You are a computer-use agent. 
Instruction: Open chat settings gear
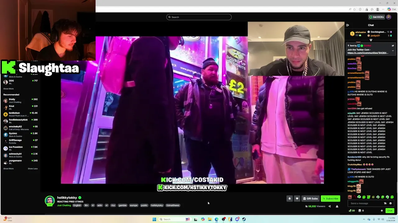tap(382, 211)
